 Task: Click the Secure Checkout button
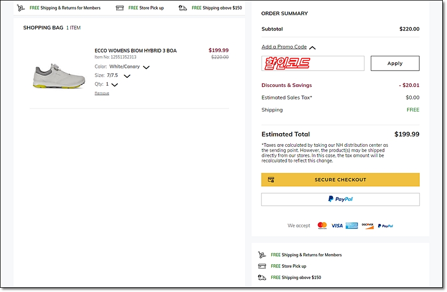(340, 179)
